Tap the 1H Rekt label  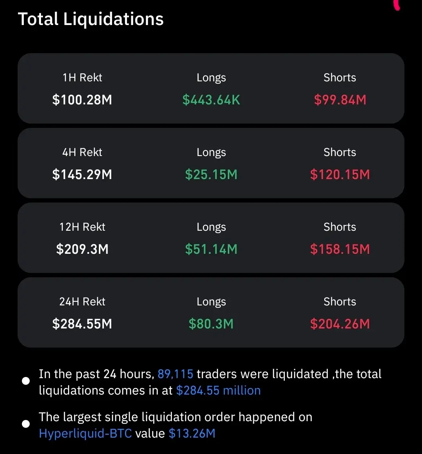[82, 77]
